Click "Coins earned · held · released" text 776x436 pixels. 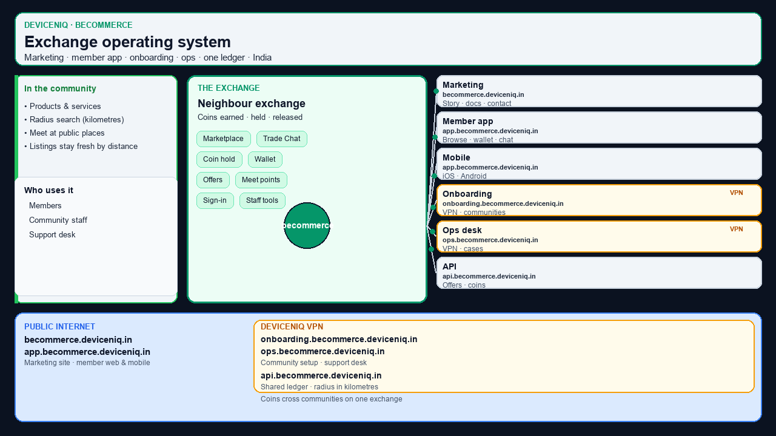point(250,117)
